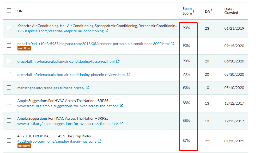The width and height of the screenshot is (260, 153).
Task: Click the URL column header
Action: [x=21, y=11]
